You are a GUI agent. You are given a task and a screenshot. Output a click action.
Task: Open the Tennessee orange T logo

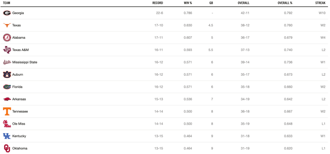click(7, 112)
